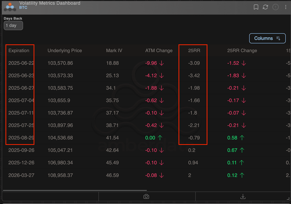Select the 2025-06-27 expiration cell
Image resolution: width=291 pixels, height=204 pixels.
click(x=21, y=88)
